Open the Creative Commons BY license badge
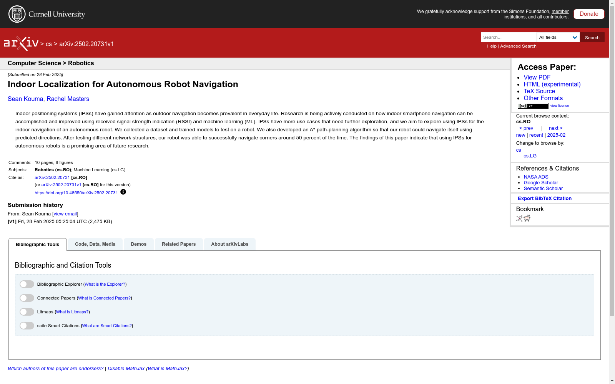The width and height of the screenshot is (615, 384). [x=533, y=106]
